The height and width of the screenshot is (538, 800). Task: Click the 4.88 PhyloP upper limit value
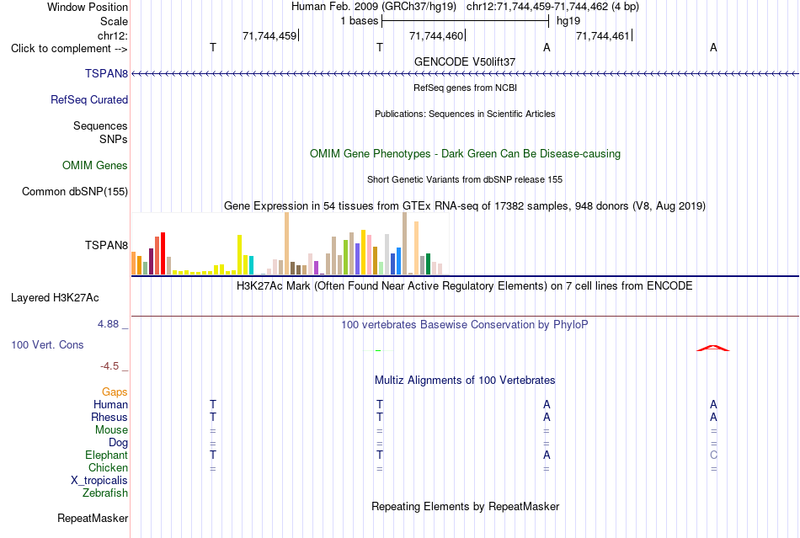point(108,324)
